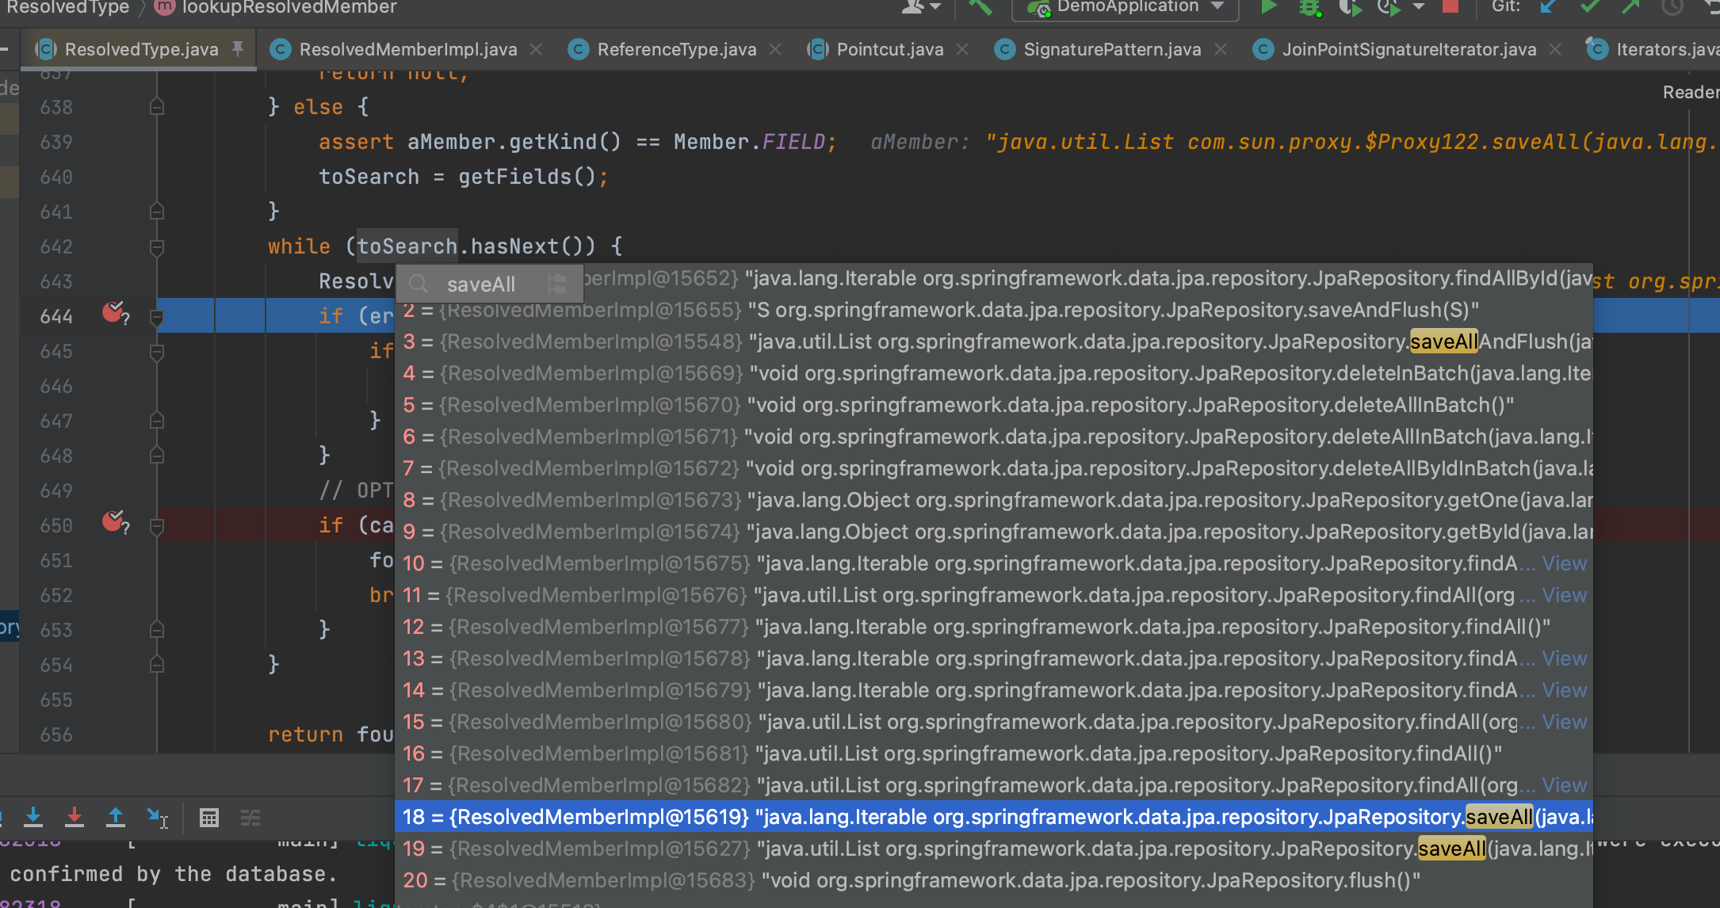The height and width of the screenshot is (908, 1720).
Task: Commit changes with the green Git checkmark
Action: click(x=1589, y=7)
